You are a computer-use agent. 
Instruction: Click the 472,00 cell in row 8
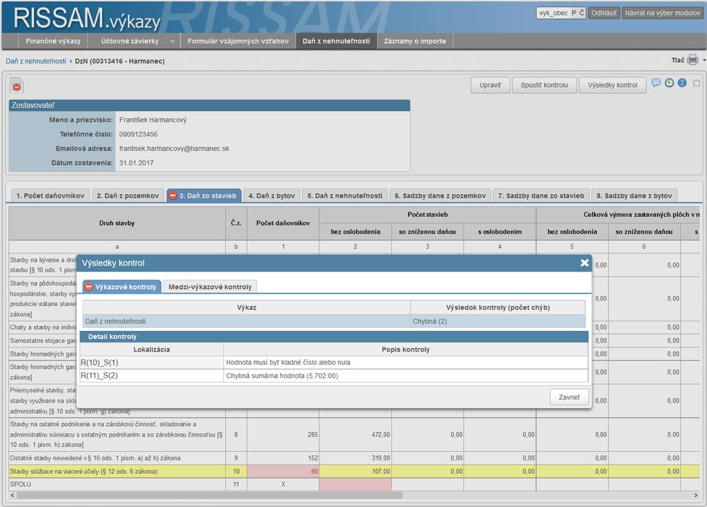[x=356, y=434]
